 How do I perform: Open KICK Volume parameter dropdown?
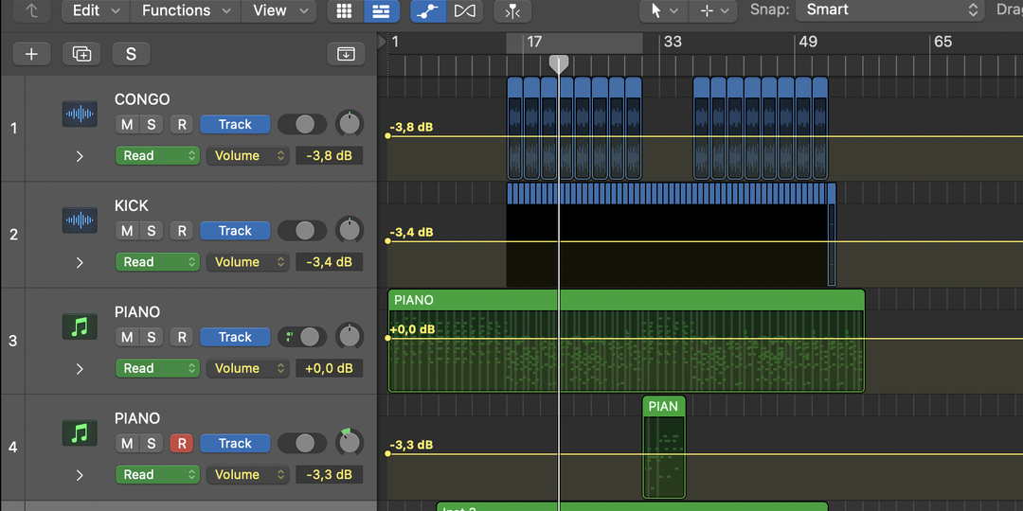248,262
